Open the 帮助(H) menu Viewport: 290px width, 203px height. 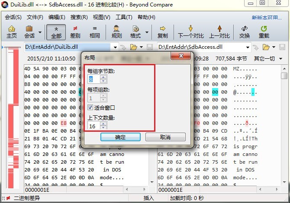(x=146, y=17)
